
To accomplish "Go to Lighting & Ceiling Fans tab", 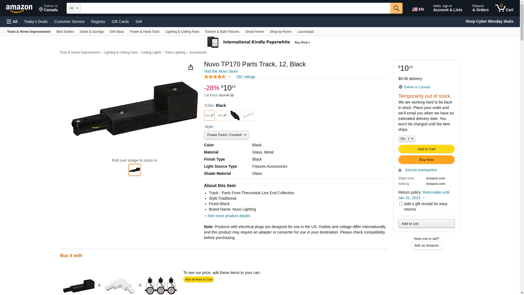I will [182, 32].
